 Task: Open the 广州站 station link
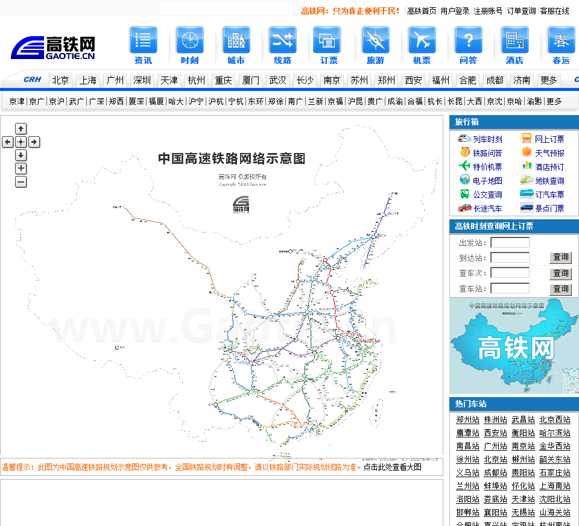[x=496, y=446]
